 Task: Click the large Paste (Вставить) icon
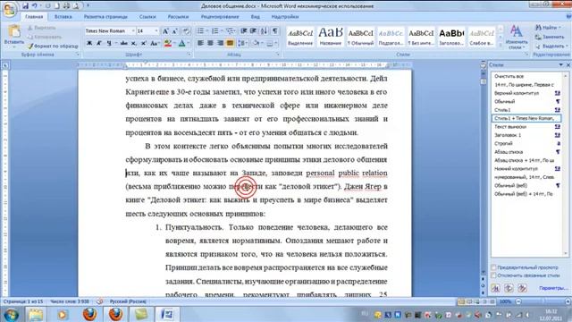pos(14,31)
